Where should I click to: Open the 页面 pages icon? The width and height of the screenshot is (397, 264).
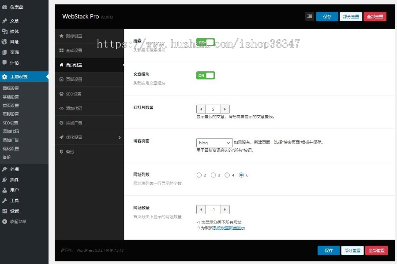[x=4, y=52]
